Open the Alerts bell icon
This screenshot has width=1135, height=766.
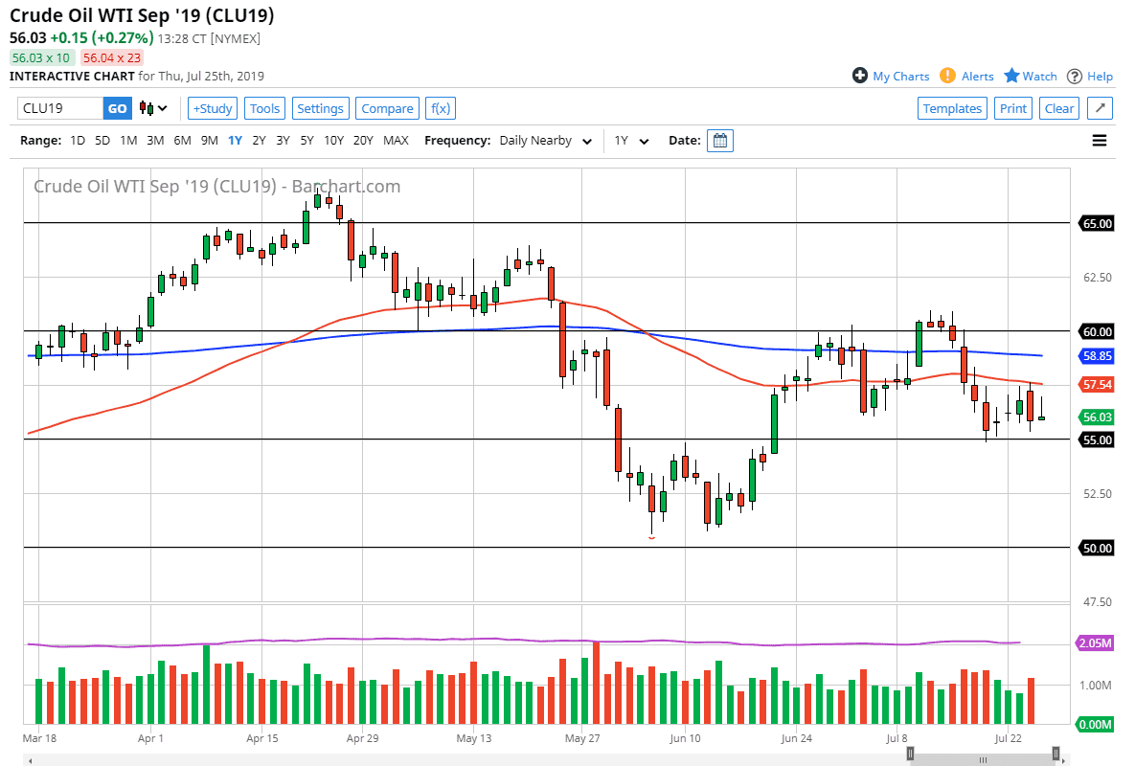pyautogui.click(x=947, y=76)
